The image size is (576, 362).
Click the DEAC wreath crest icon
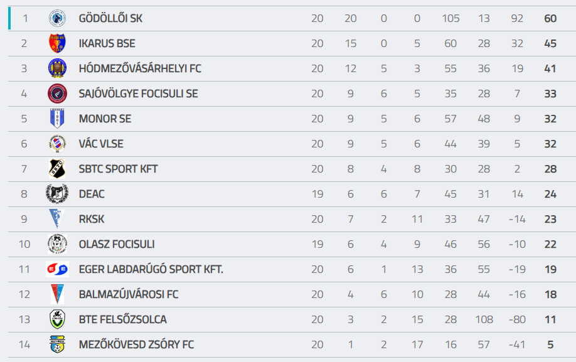57,194
